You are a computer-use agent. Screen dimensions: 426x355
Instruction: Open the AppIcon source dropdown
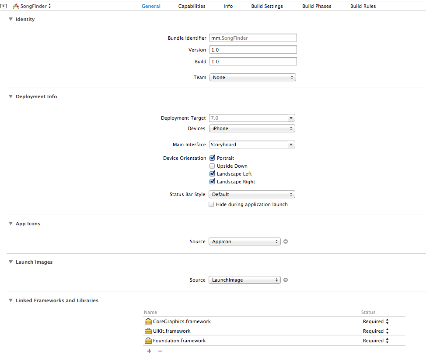(x=244, y=241)
